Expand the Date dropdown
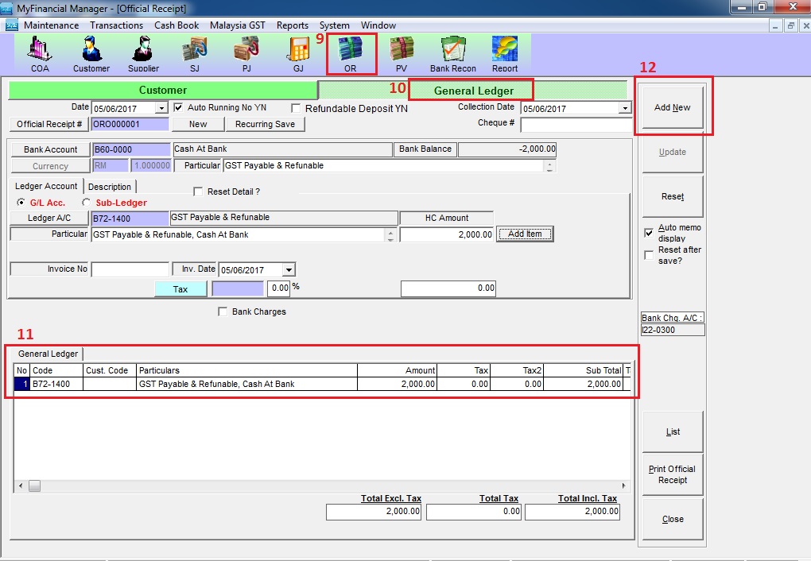Screen dimensions: 811x561 162,108
